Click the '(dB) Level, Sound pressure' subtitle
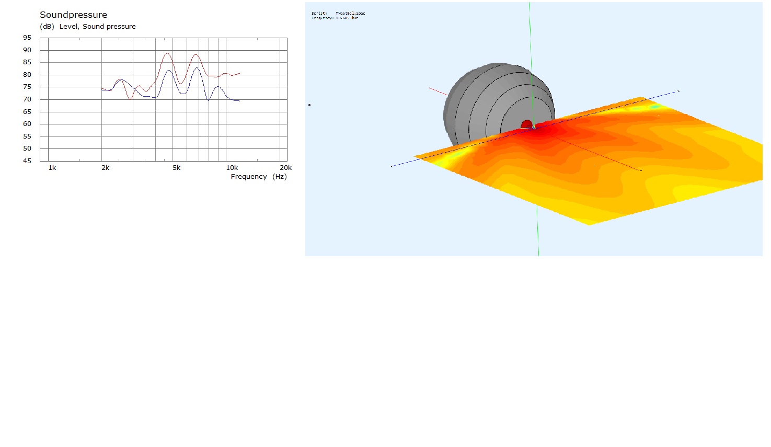This screenshot has width=771, height=447. click(x=88, y=27)
